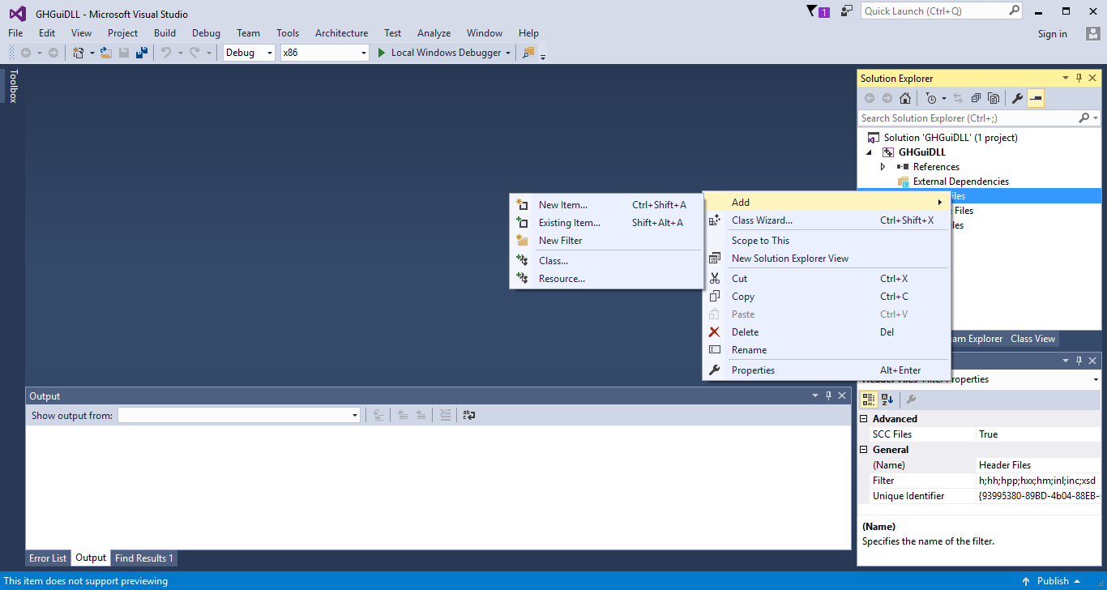Collapse the GHGuiDLL project node
The height and width of the screenshot is (590, 1107).
[x=870, y=152]
